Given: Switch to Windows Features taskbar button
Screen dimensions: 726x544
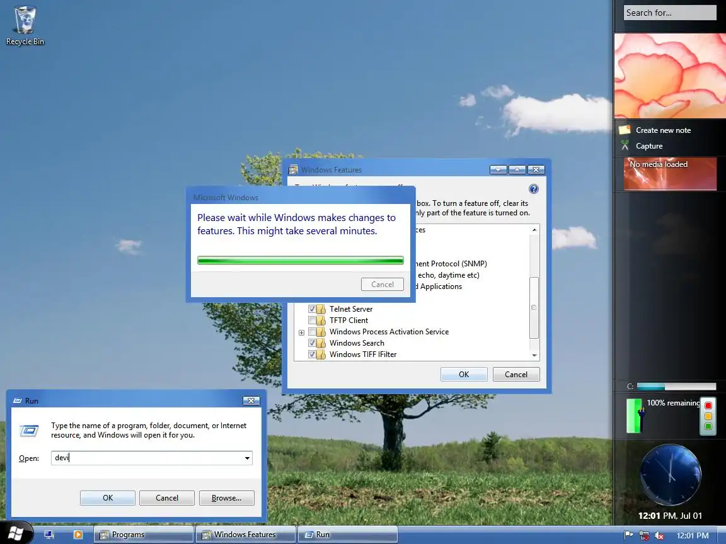Looking at the screenshot, I should coord(245,535).
